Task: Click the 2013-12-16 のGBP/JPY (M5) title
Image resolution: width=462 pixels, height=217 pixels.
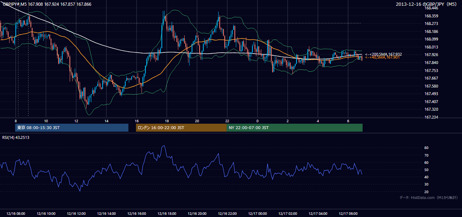Action: (427, 4)
